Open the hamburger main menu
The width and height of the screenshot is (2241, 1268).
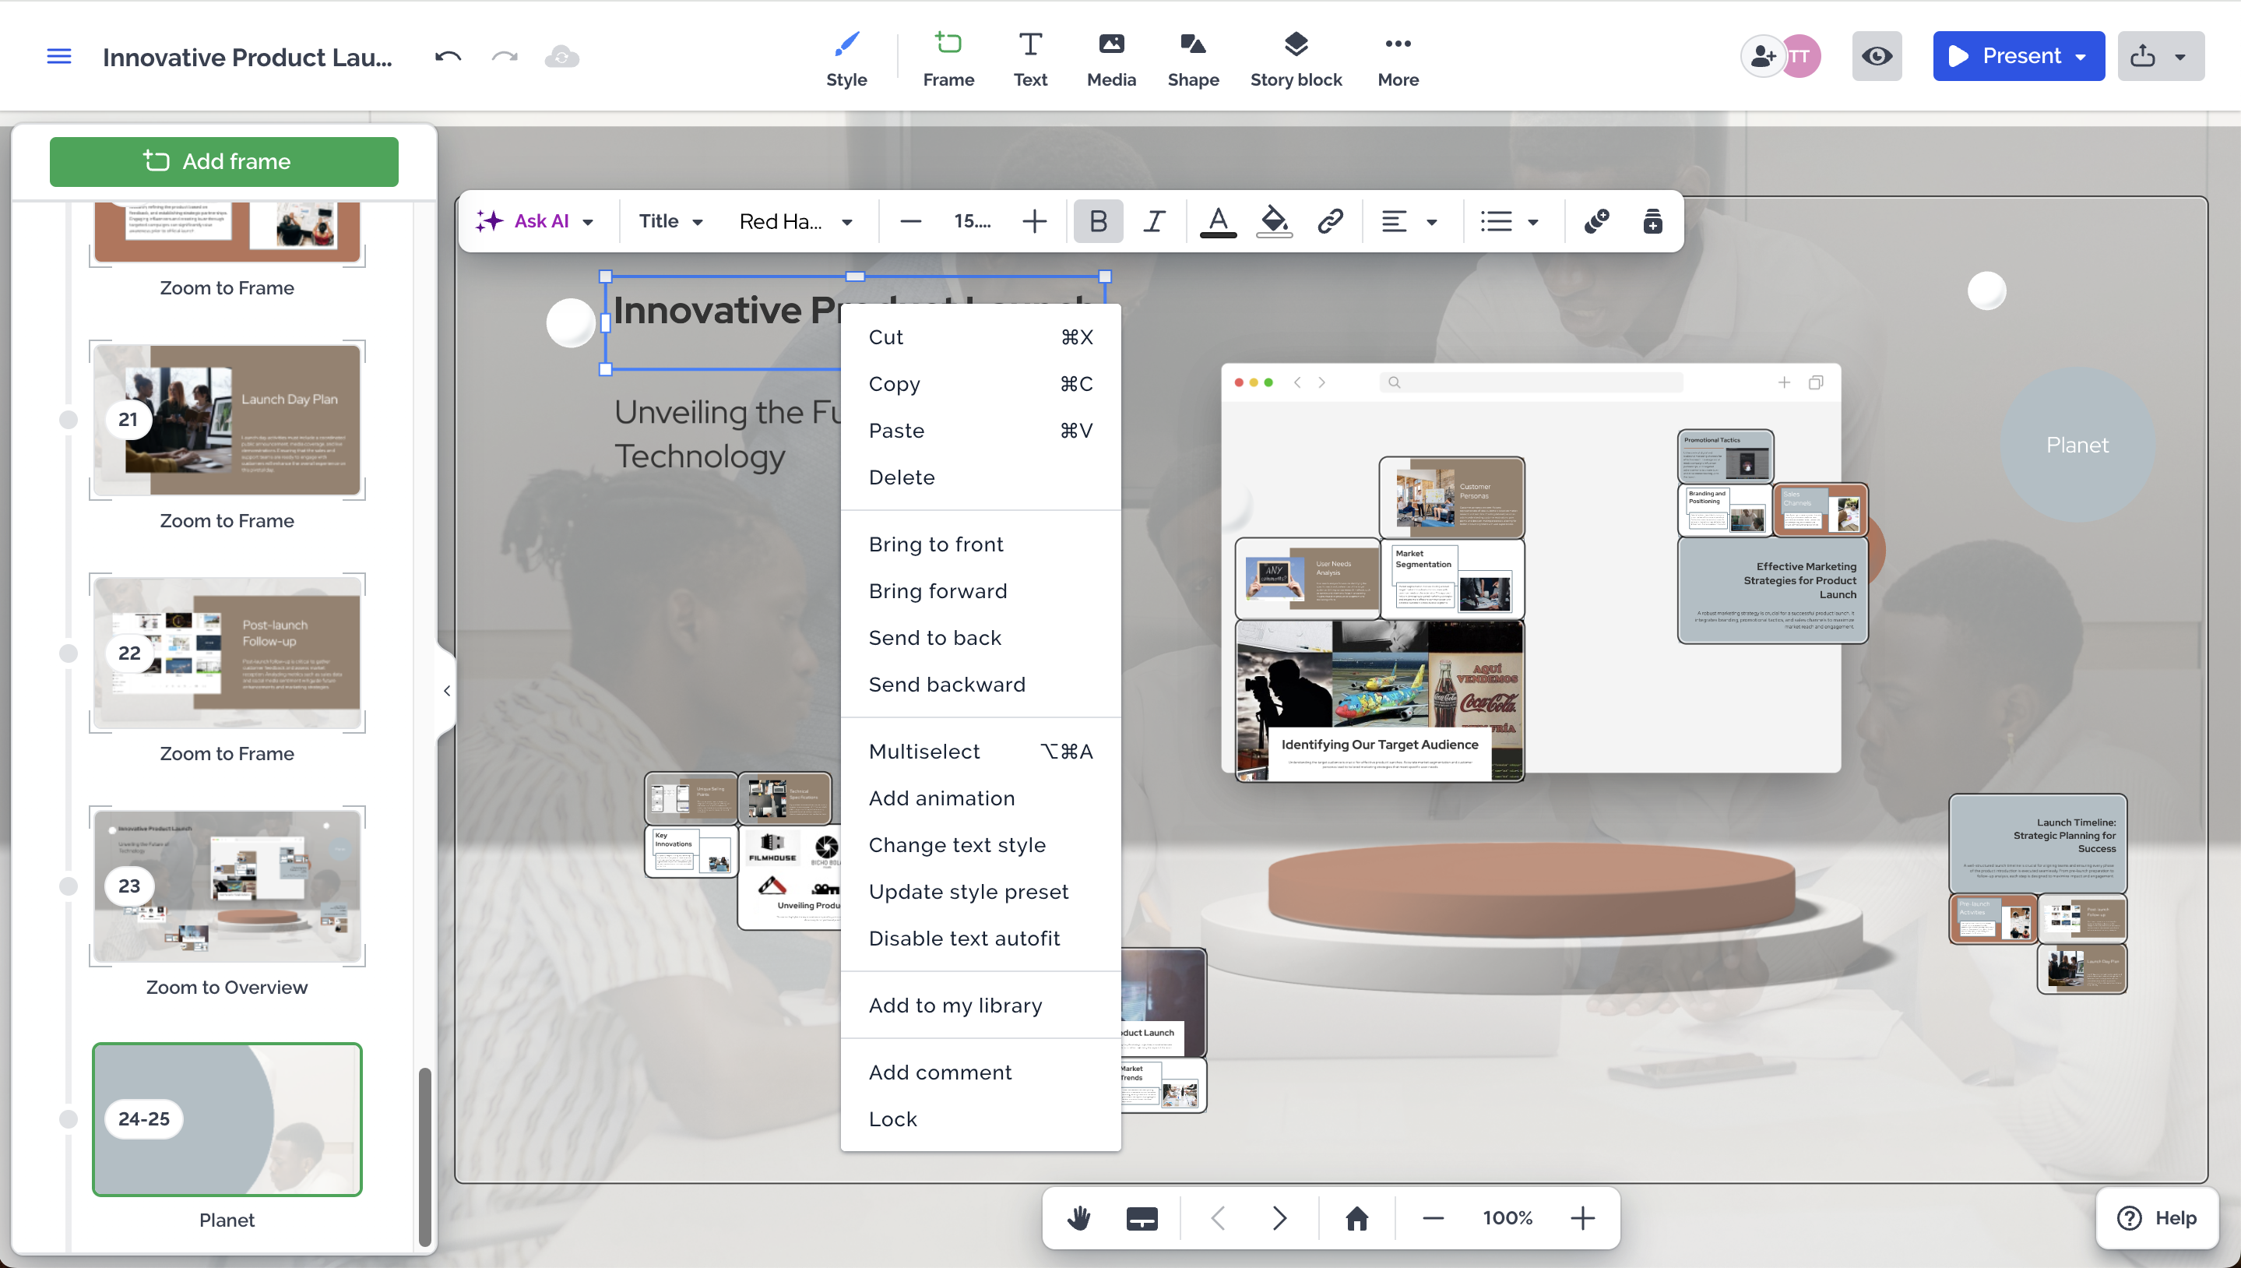58,57
